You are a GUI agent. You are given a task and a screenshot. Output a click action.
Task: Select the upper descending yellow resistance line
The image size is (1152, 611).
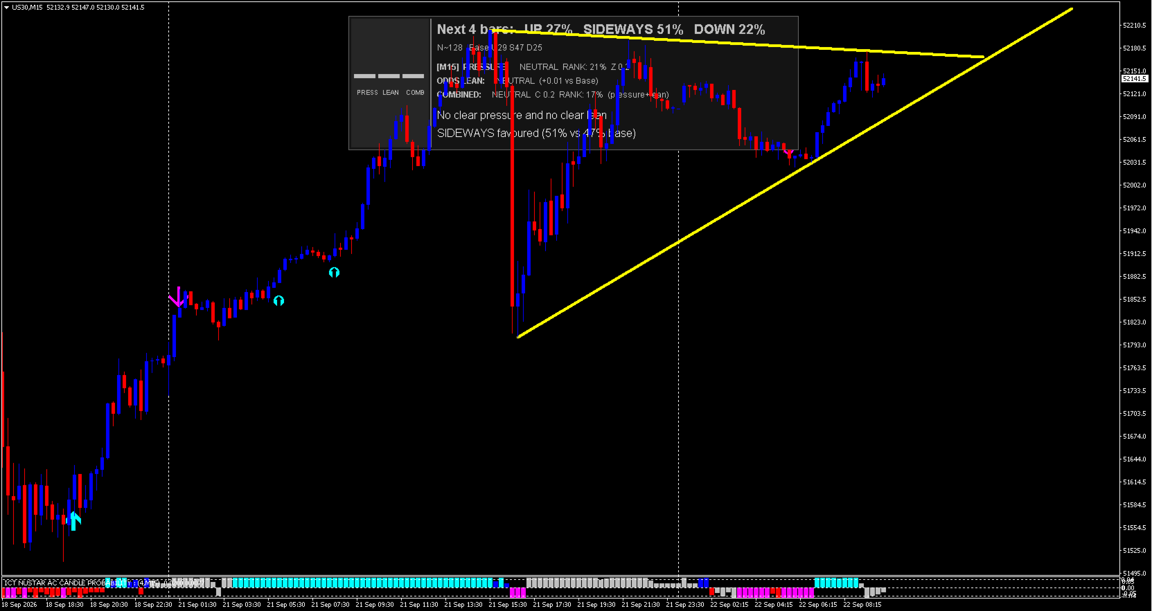pos(736,43)
